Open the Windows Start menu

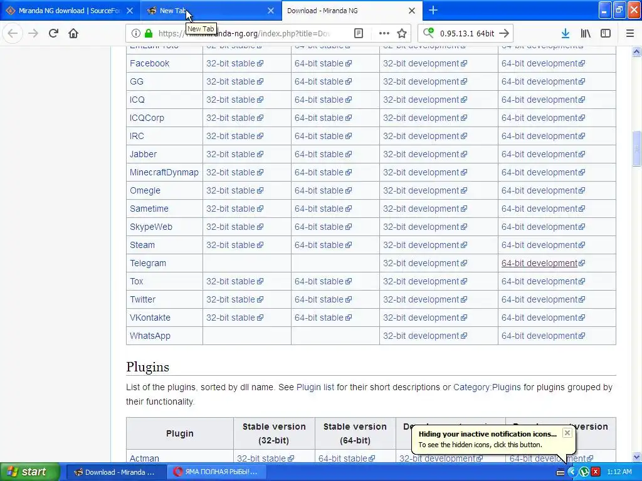(30, 472)
